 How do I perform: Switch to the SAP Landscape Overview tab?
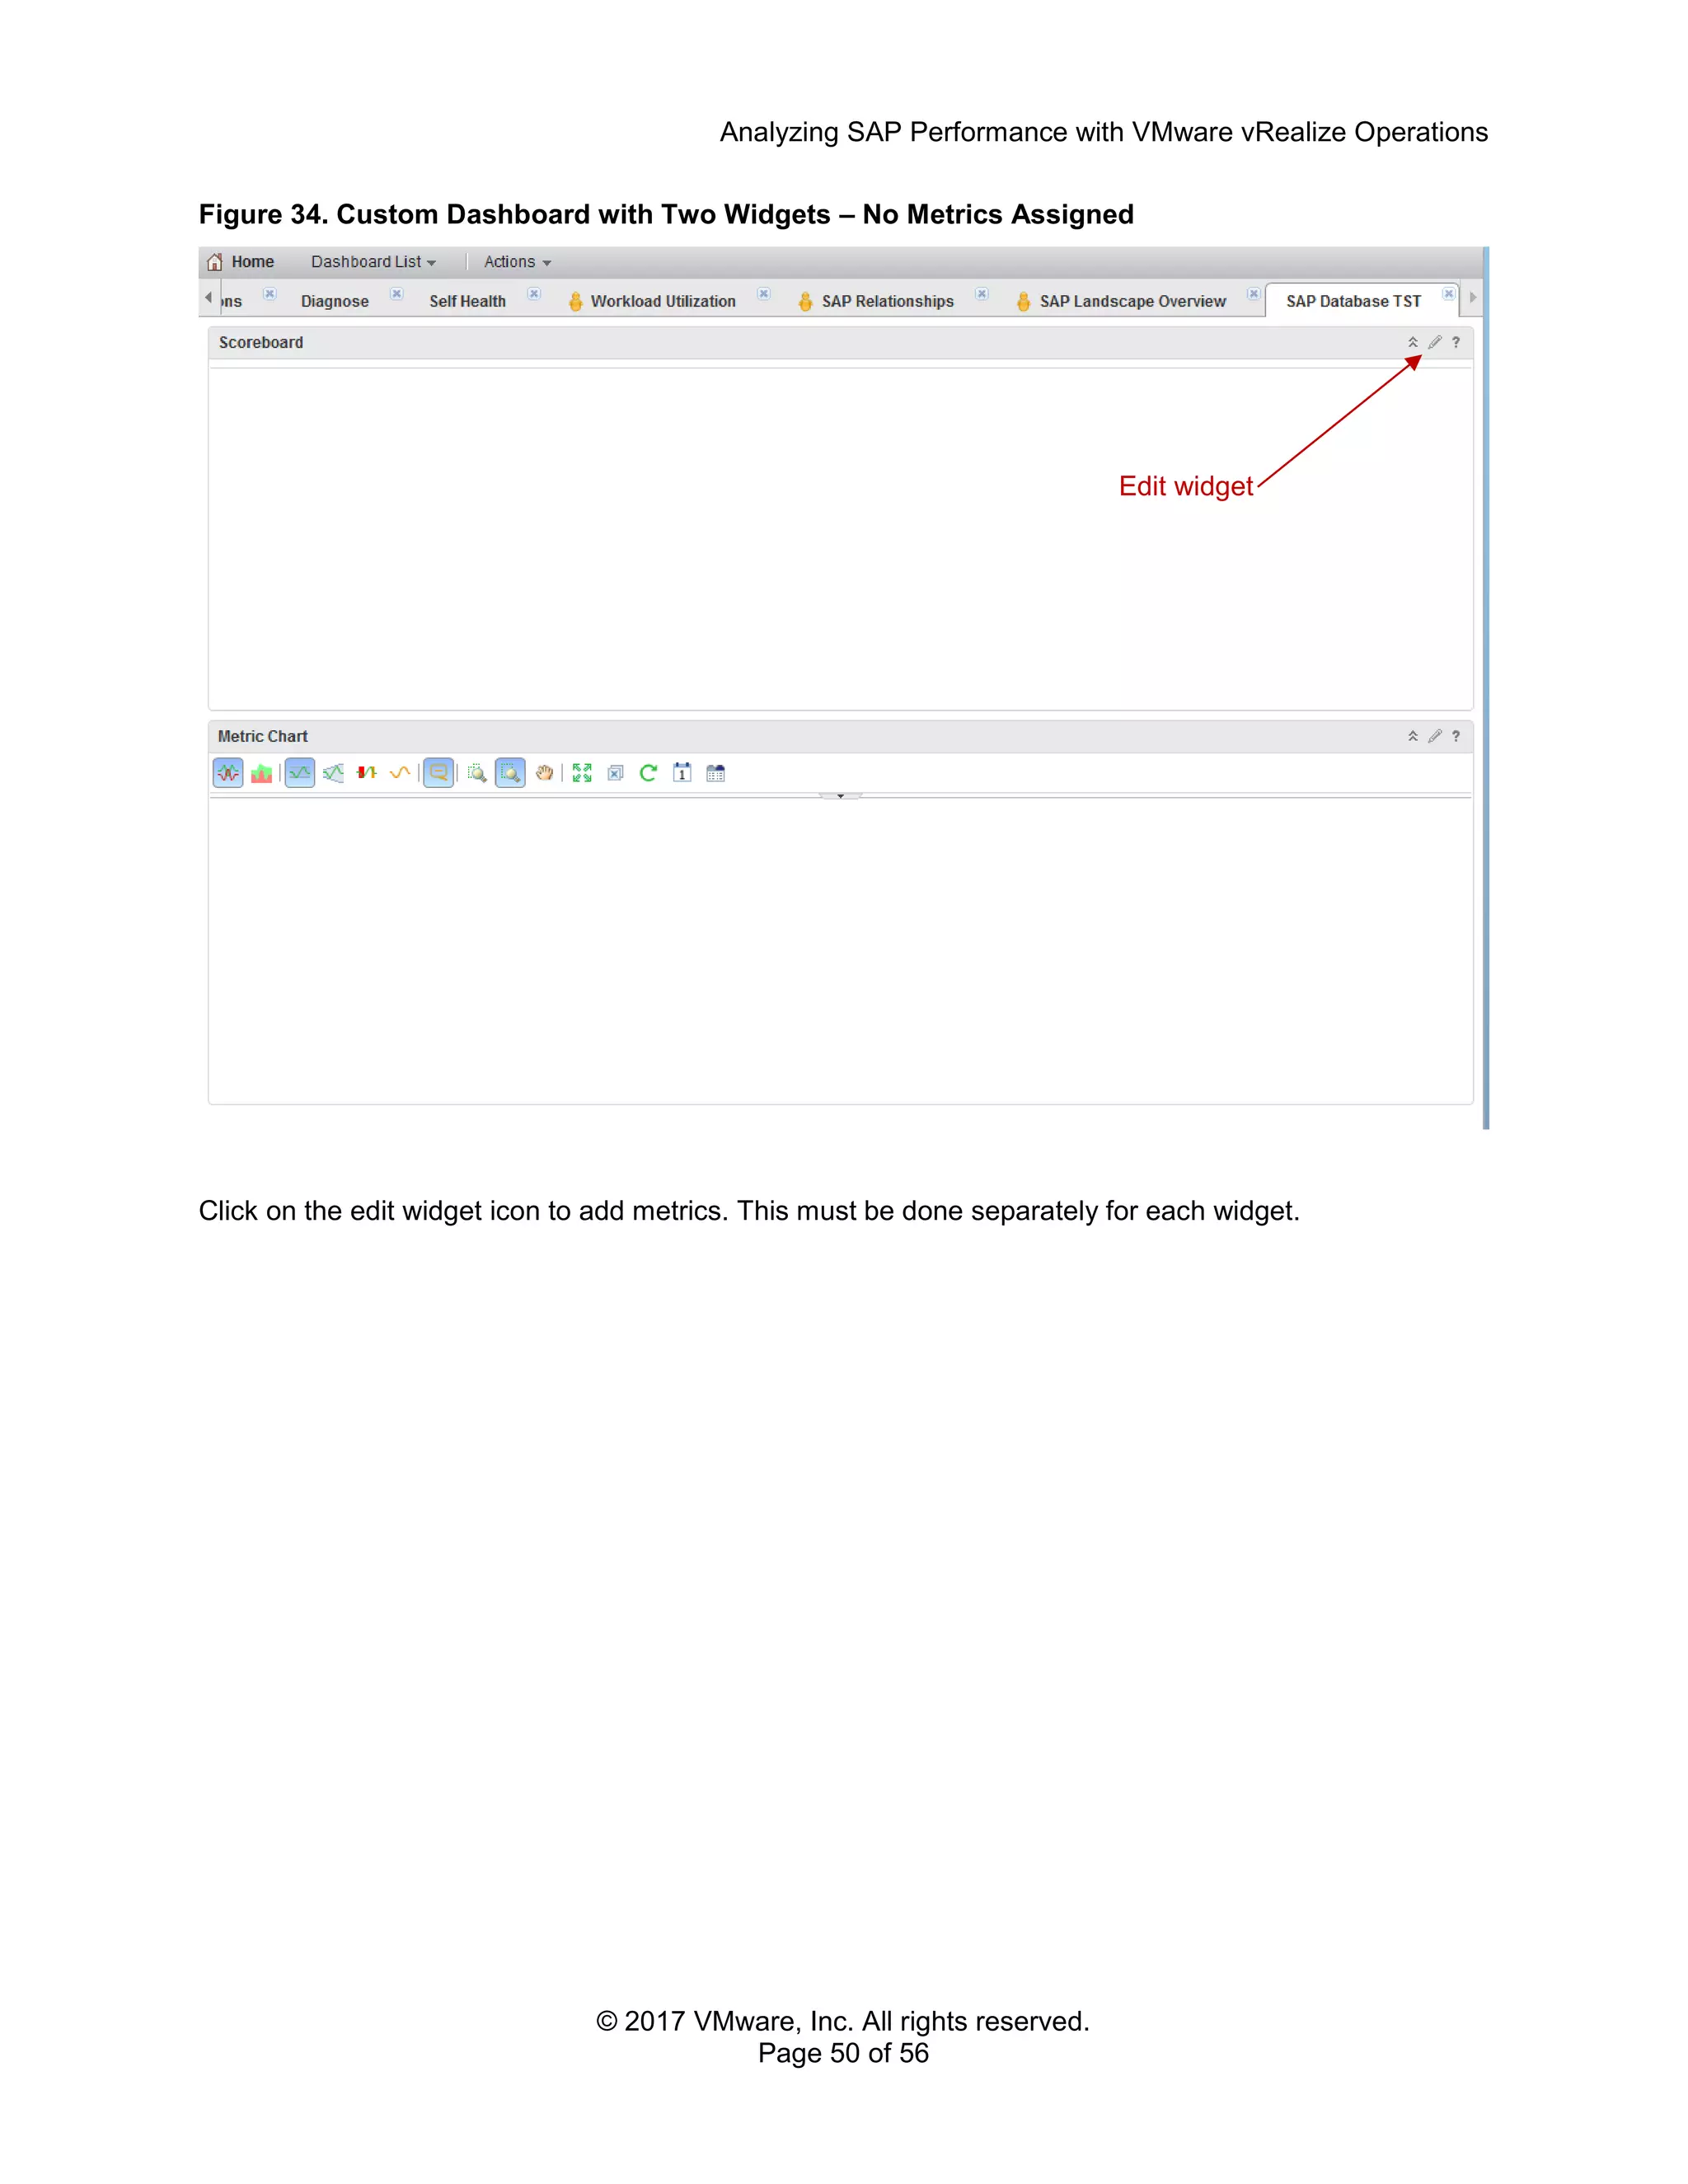click(1132, 301)
